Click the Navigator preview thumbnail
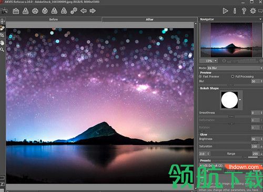Image resolution: width=263 pixels, height=192 pixels. (231, 40)
